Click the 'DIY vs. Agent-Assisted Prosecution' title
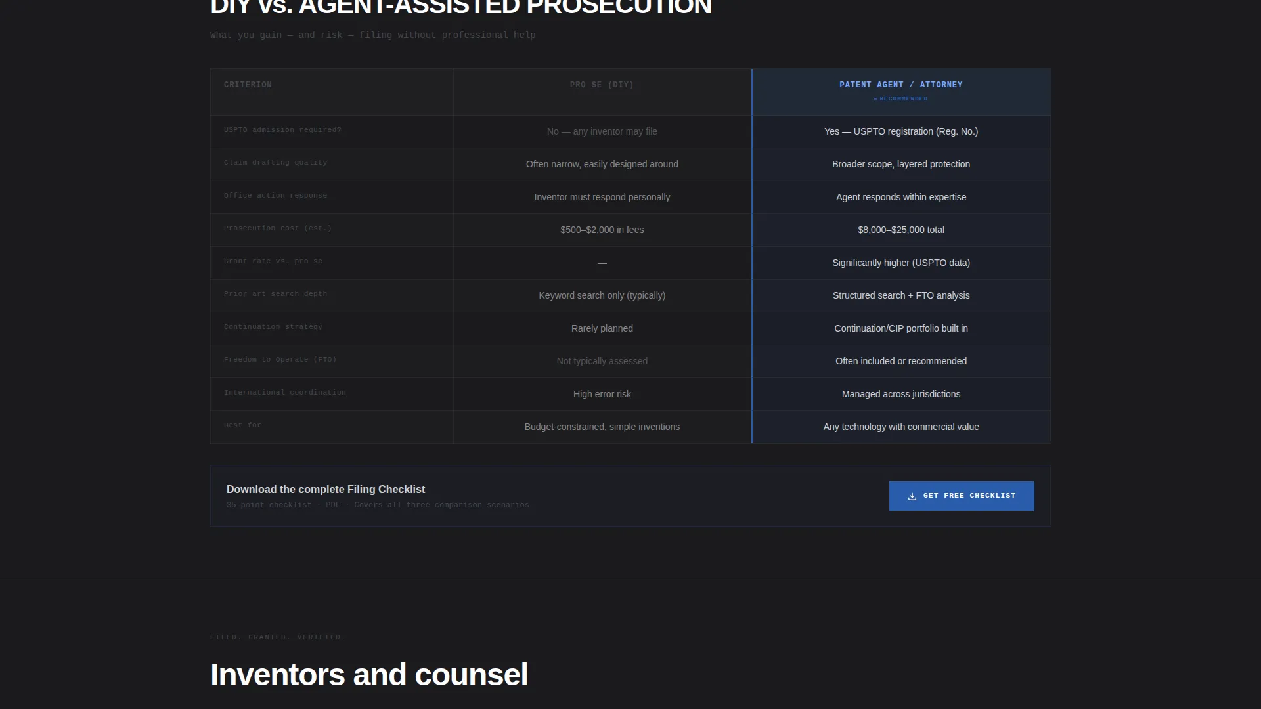The width and height of the screenshot is (1261, 709). click(461, 8)
